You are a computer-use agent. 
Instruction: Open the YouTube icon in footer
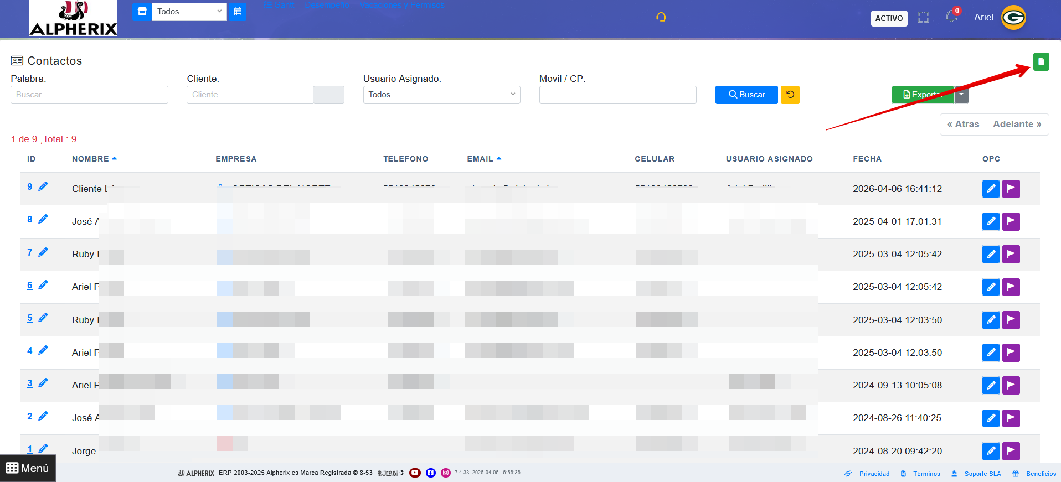[415, 473]
